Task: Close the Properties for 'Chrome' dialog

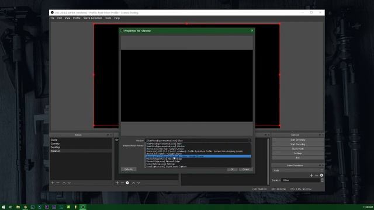Action: coord(252,30)
